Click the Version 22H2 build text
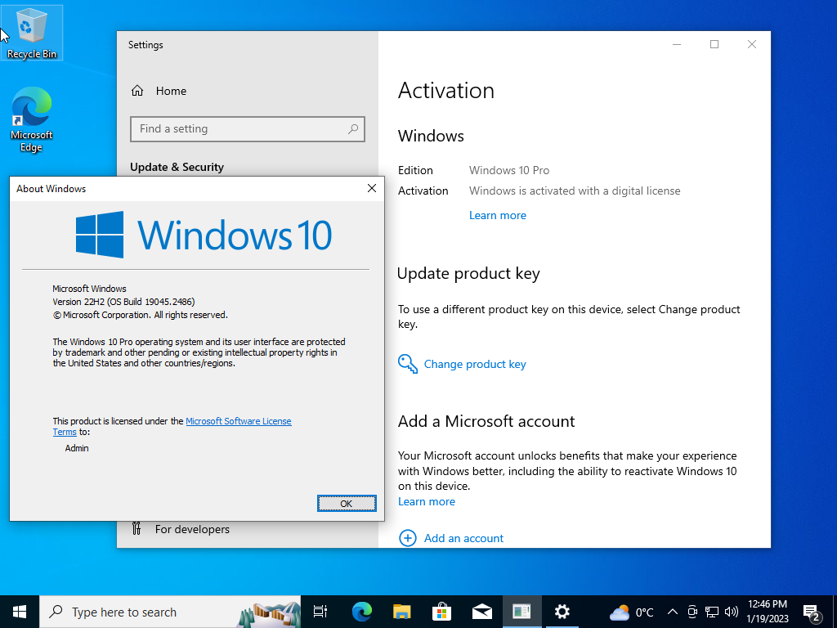The image size is (837, 628). (x=123, y=302)
